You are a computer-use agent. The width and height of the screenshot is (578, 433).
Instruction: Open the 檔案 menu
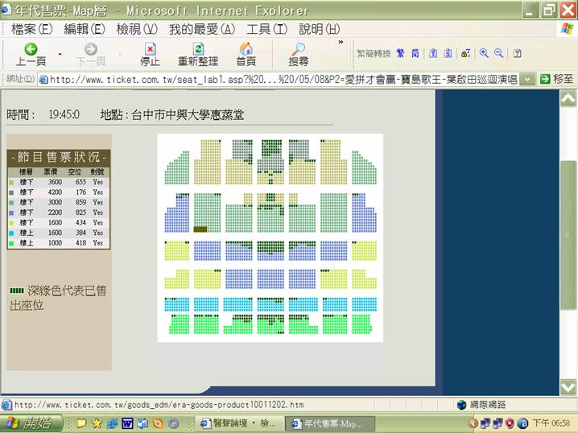[31, 29]
